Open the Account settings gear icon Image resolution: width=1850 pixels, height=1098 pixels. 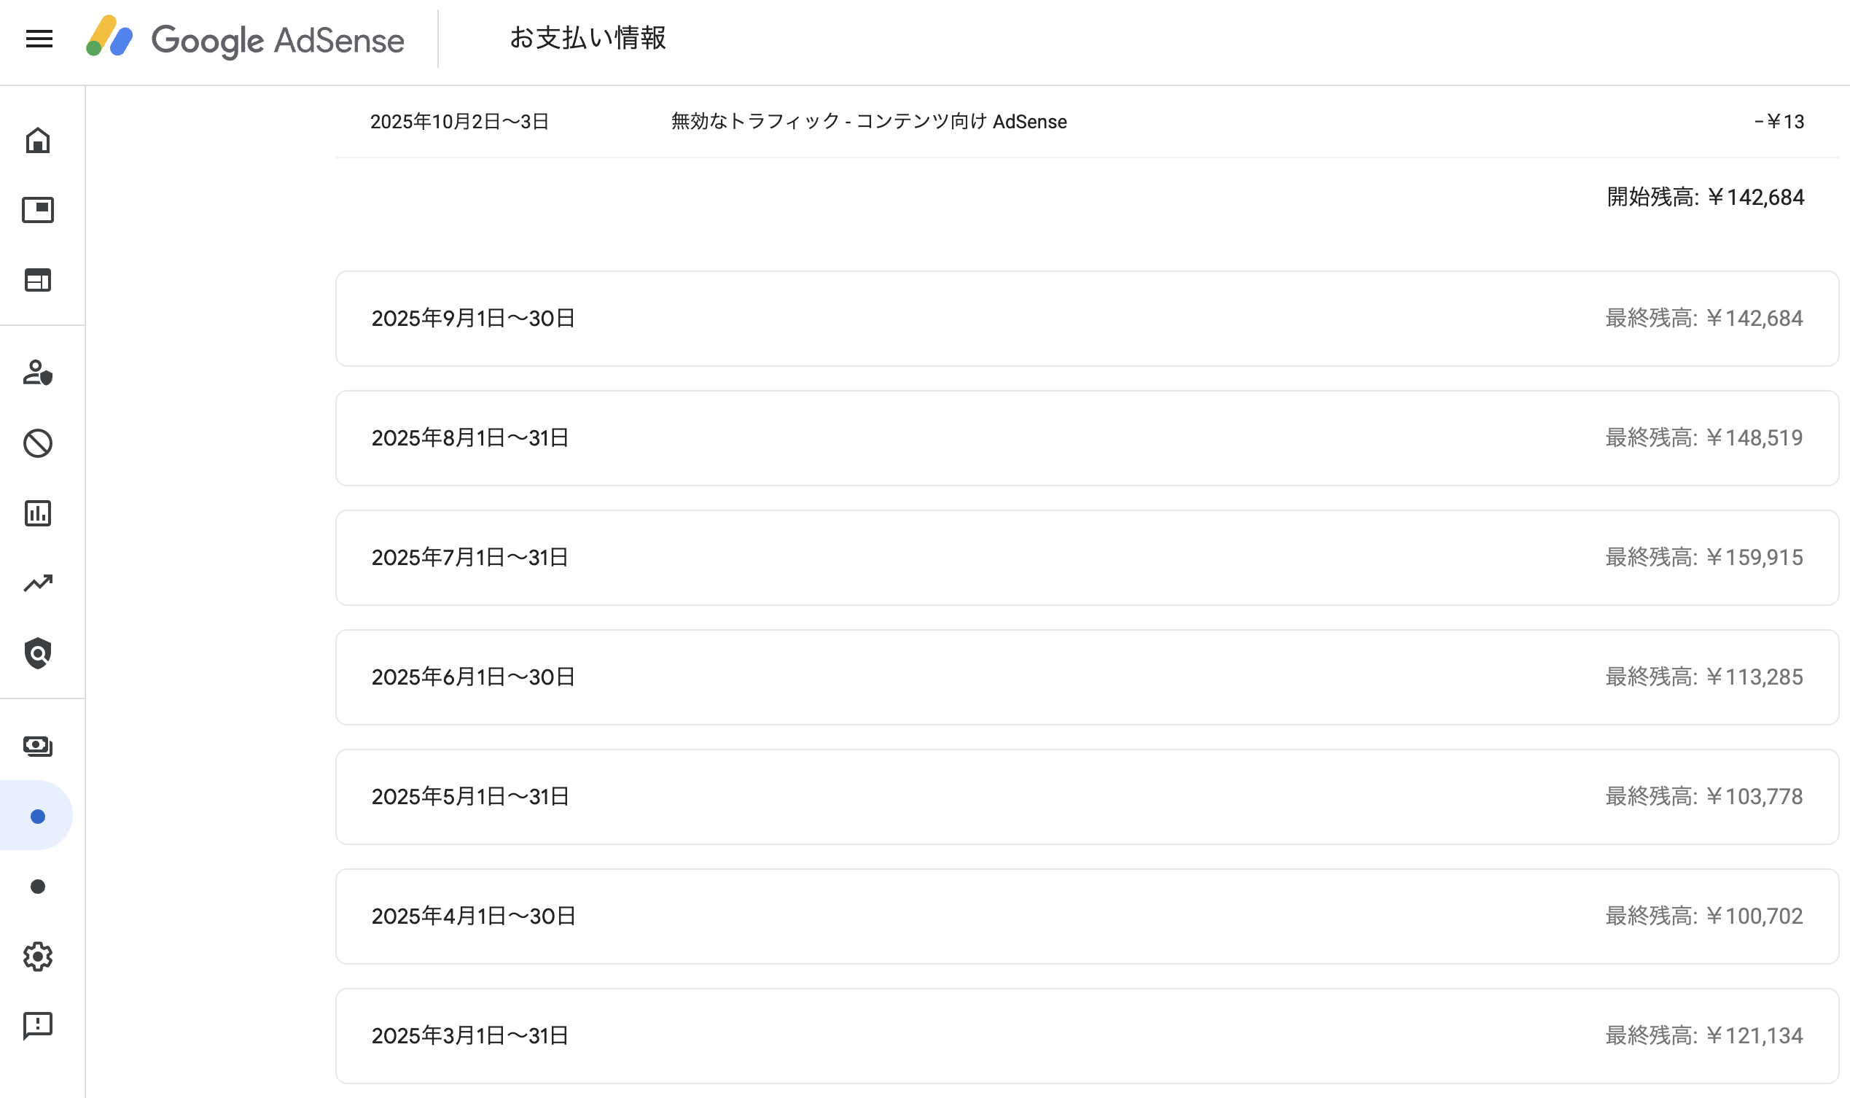(x=38, y=957)
